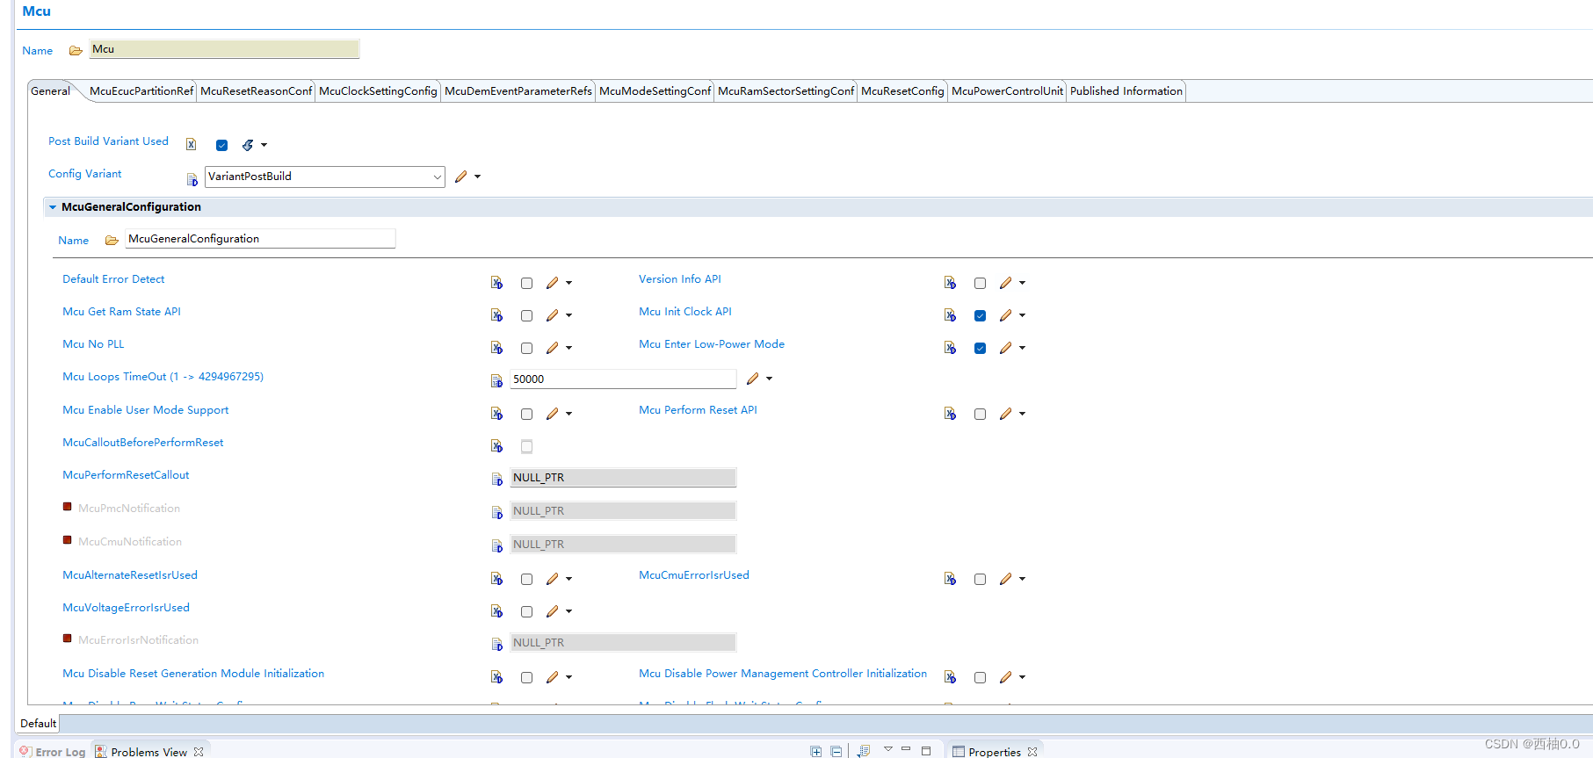Open the McuResetReasonConf tab
1593x758 pixels.
[x=256, y=91]
